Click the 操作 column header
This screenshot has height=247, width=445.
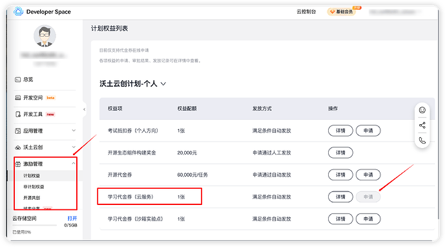click(333, 109)
